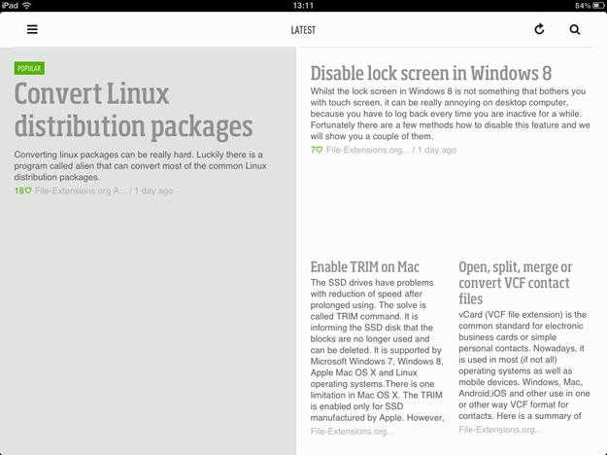The image size is (607, 455).
Task: Tap the battery indicator icon
Action: pyautogui.click(x=598, y=6)
